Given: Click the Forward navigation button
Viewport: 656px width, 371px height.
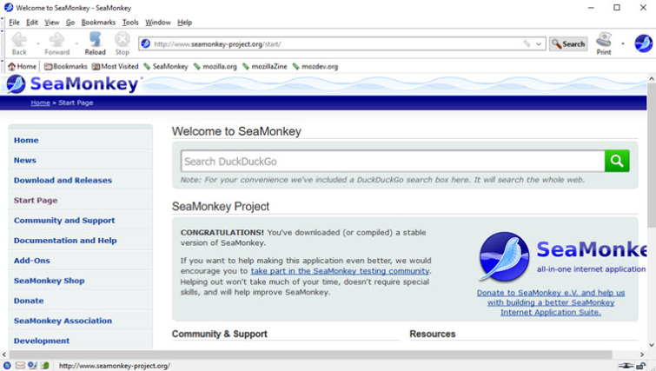Looking at the screenshot, I should (x=56, y=43).
